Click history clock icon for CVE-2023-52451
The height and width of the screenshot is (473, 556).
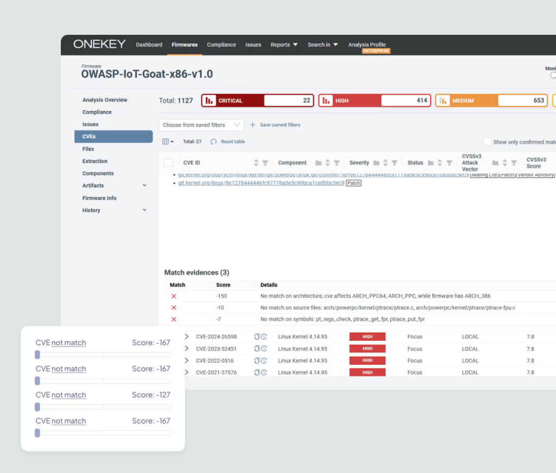click(x=264, y=349)
